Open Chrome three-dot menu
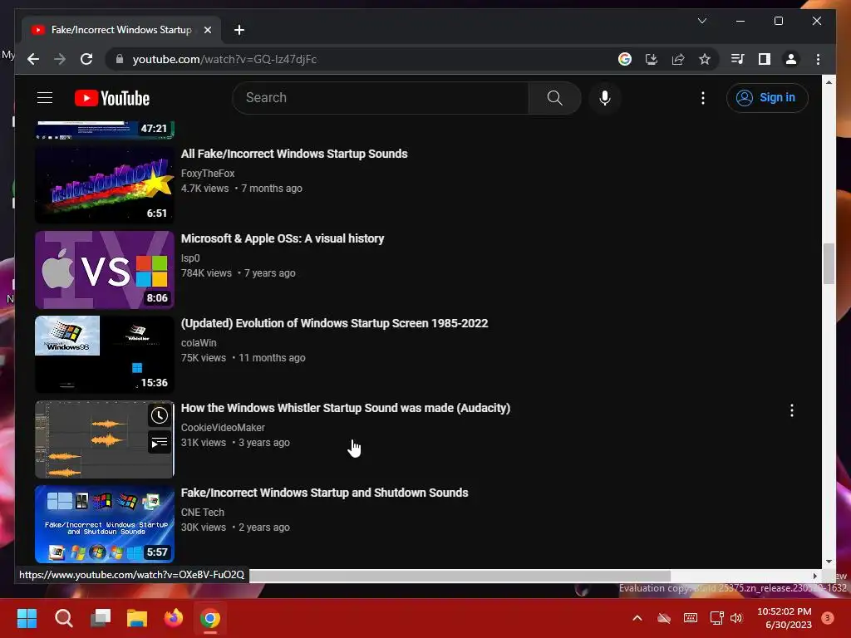Viewport: 851px width, 638px height. [x=818, y=59]
